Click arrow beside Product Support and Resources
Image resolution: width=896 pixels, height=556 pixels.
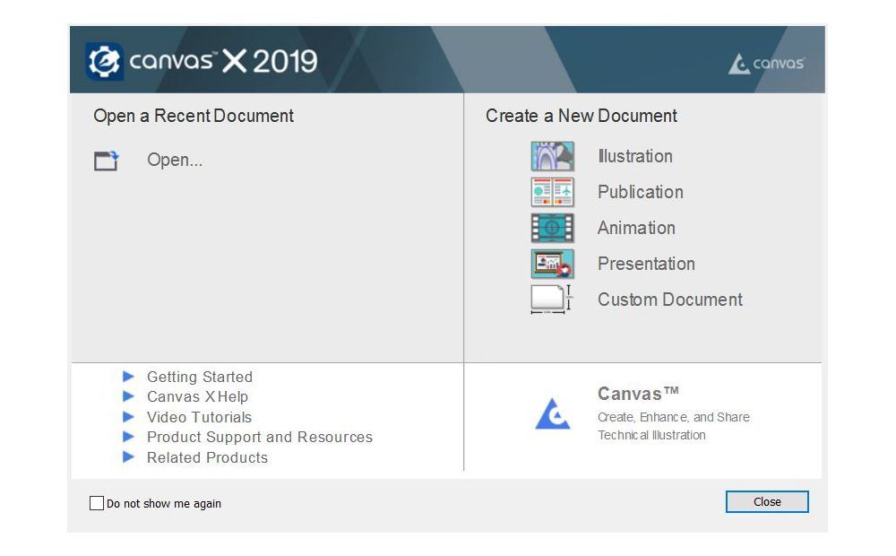click(128, 437)
